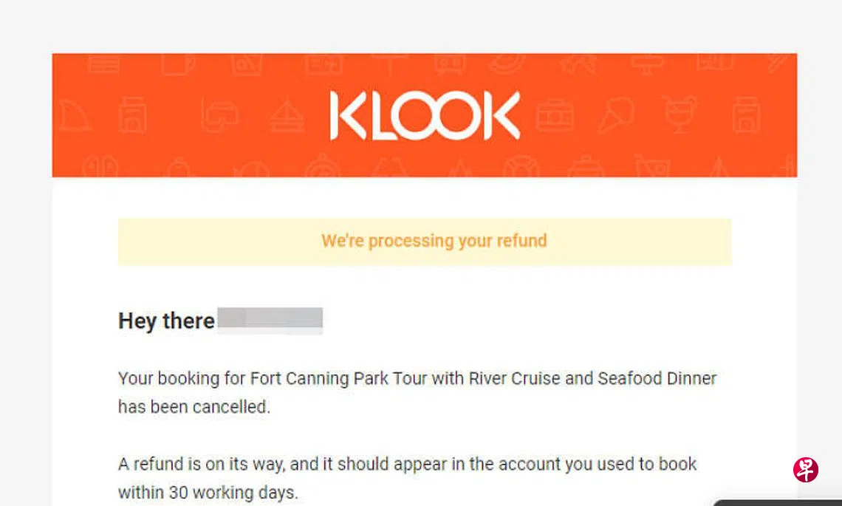The height and width of the screenshot is (506, 842).
Task: Click the "has been cancelled." line
Action: (194, 407)
